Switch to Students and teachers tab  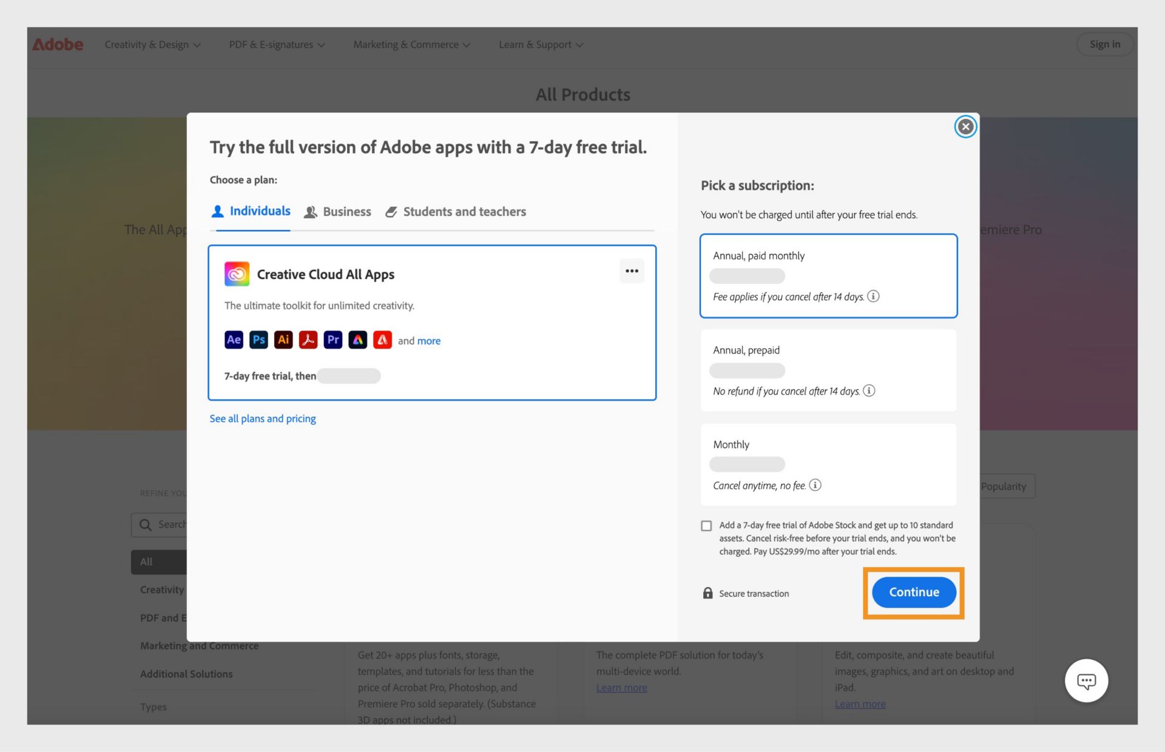464,211
